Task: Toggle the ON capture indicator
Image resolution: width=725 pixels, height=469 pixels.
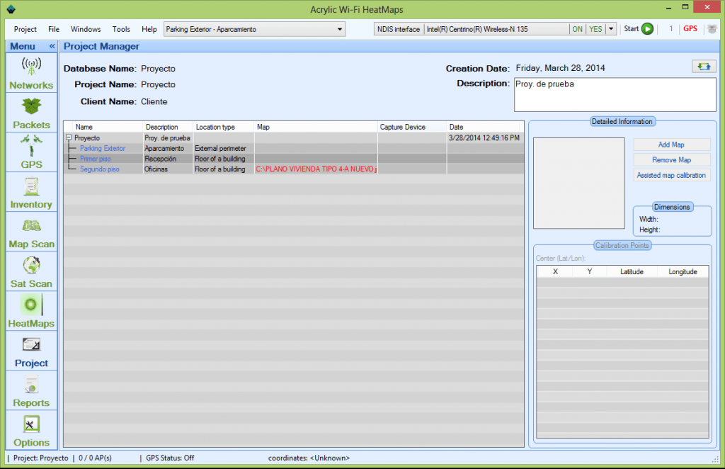Action: tap(577, 29)
